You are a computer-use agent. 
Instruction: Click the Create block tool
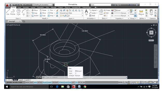pyautogui.click(x=107, y=10)
